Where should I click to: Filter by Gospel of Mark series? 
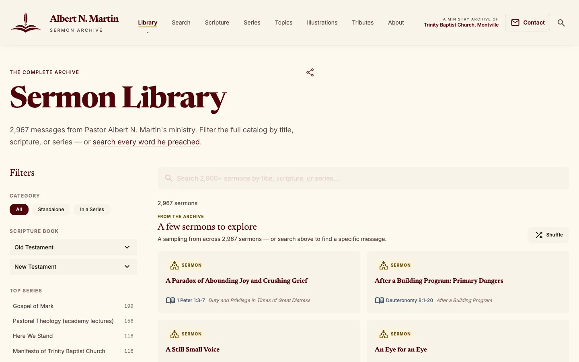pyautogui.click(x=73, y=306)
